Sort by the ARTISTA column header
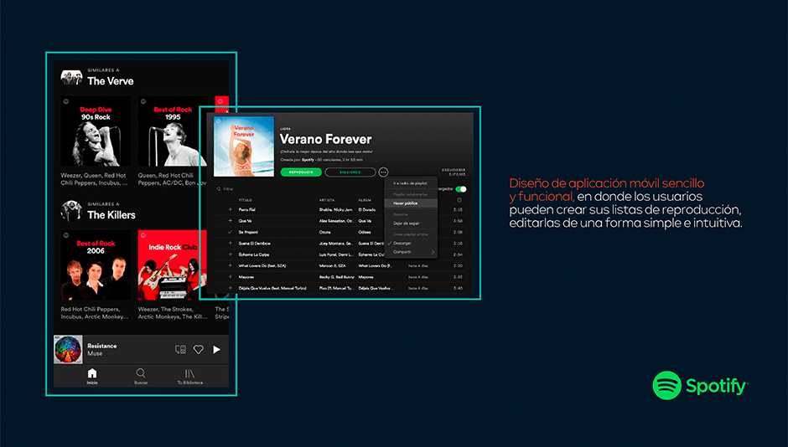788x447 pixels. point(327,200)
